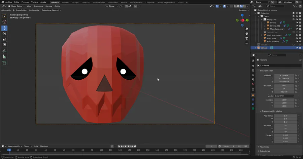Activate the Measure tool
This screenshot has width=303, height=159.
(x=4, y=56)
